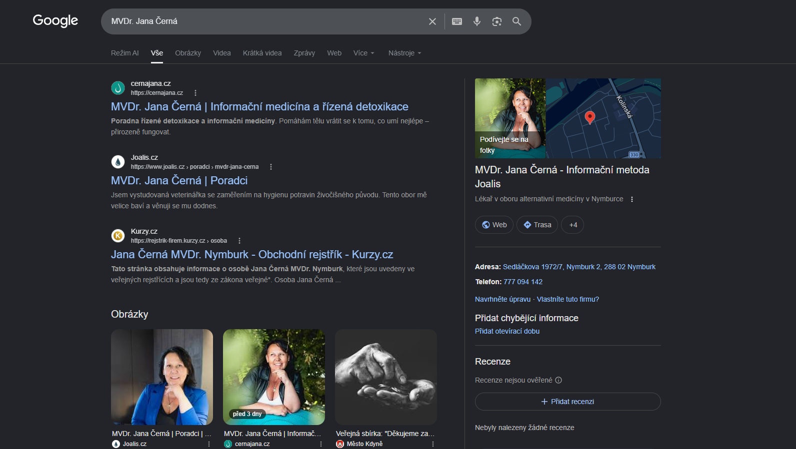The image size is (796, 449).
Task: Click the Google logo
Action: pyautogui.click(x=55, y=20)
